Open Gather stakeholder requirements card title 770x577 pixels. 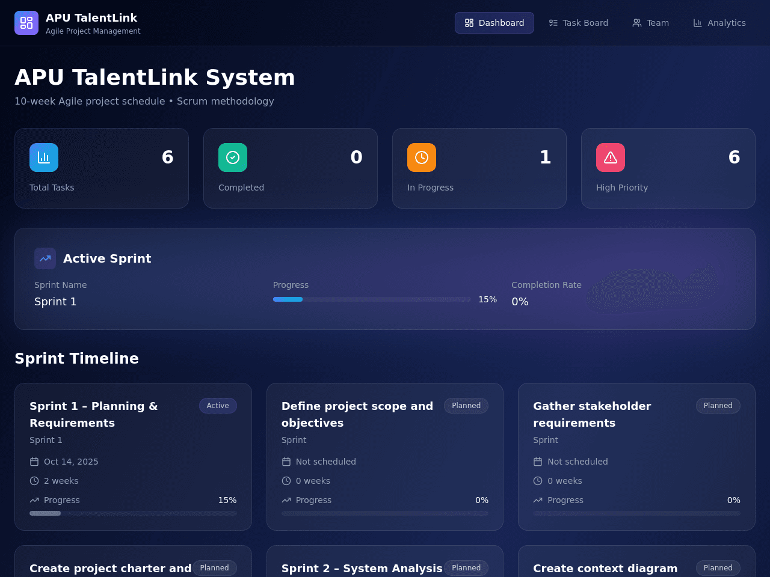[x=592, y=415]
